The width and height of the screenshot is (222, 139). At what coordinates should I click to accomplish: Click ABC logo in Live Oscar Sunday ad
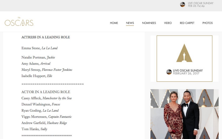point(169,72)
